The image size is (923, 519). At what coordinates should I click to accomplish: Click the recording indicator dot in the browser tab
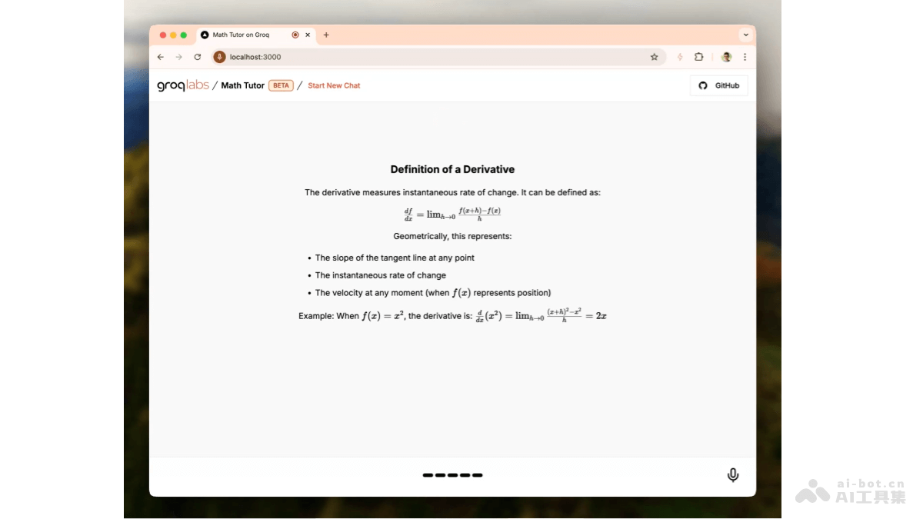pos(295,35)
